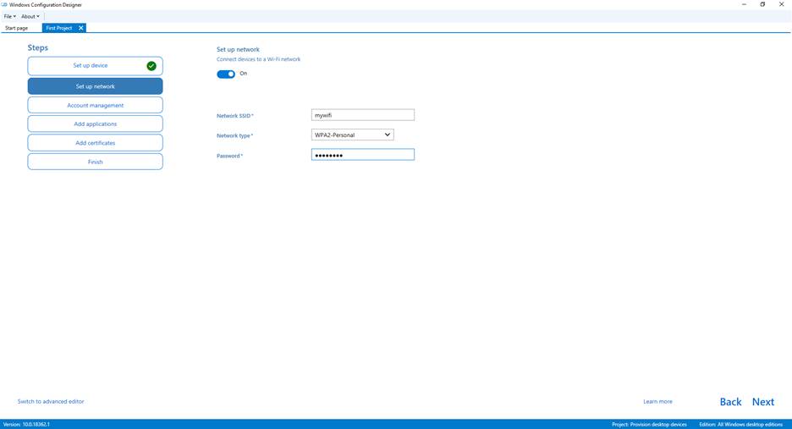Minimize the Windows Configuration Designer window

click(744, 4)
